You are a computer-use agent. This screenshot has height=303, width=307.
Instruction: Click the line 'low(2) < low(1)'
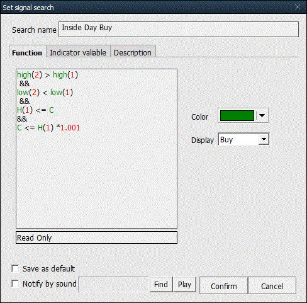pos(45,93)
